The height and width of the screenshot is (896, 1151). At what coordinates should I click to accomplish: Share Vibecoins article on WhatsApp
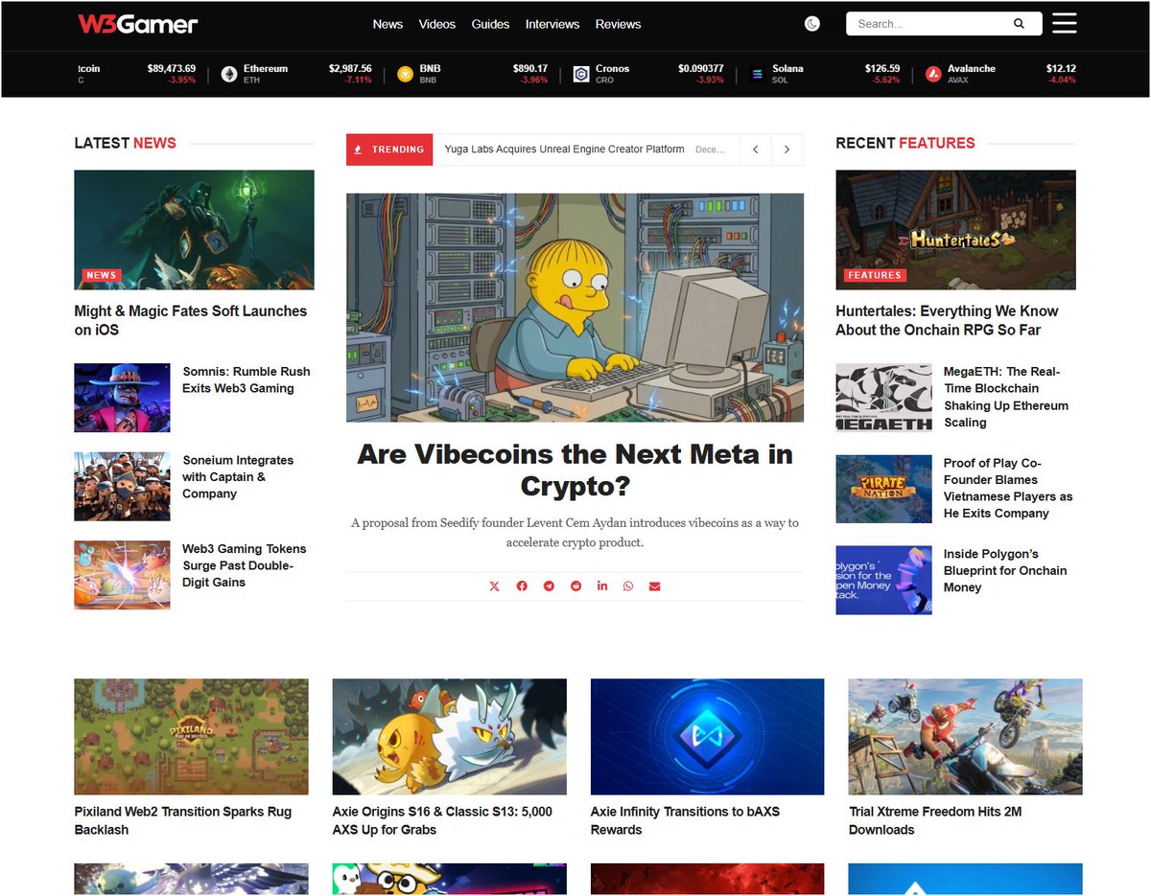[628, 586]
